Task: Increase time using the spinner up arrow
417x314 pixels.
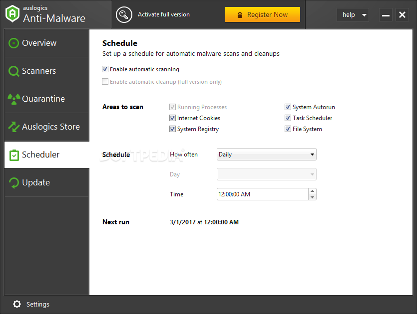Action: [x=312, y=191]
